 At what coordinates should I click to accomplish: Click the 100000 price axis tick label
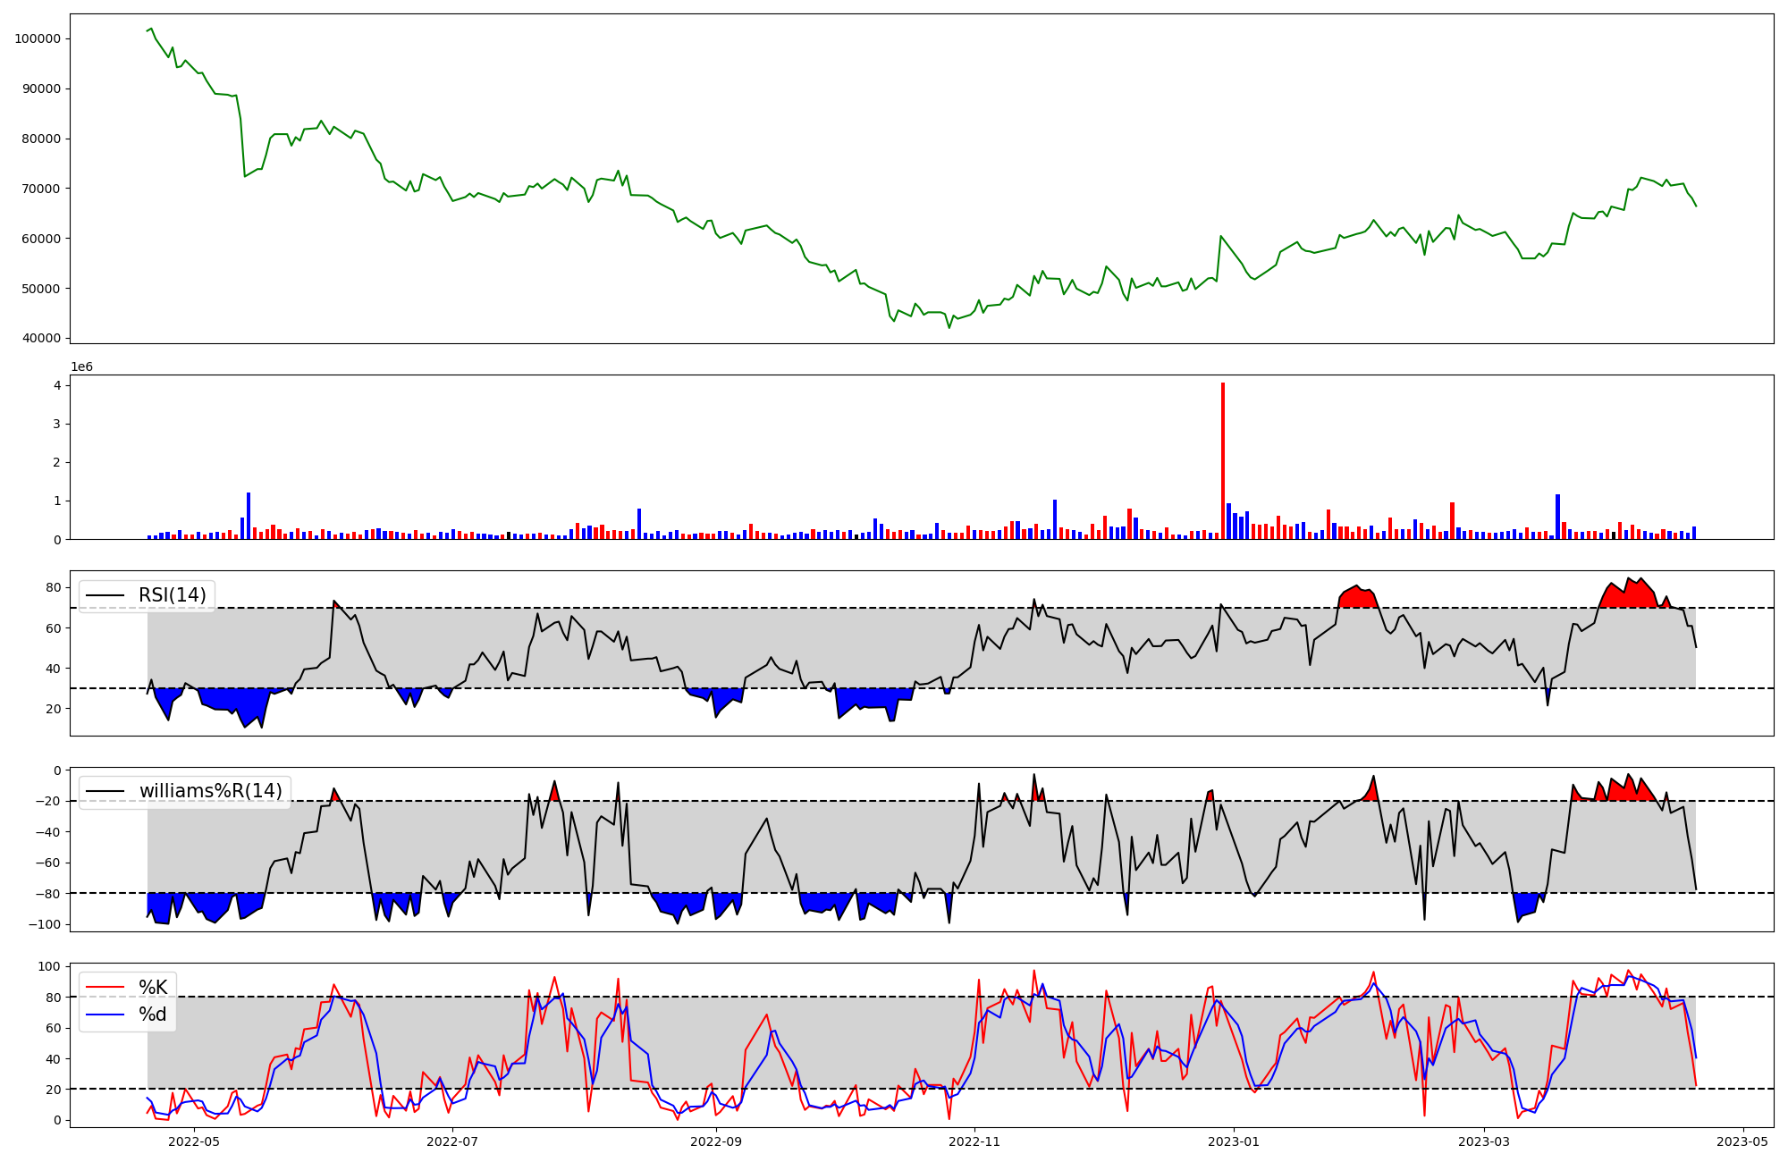38,38
